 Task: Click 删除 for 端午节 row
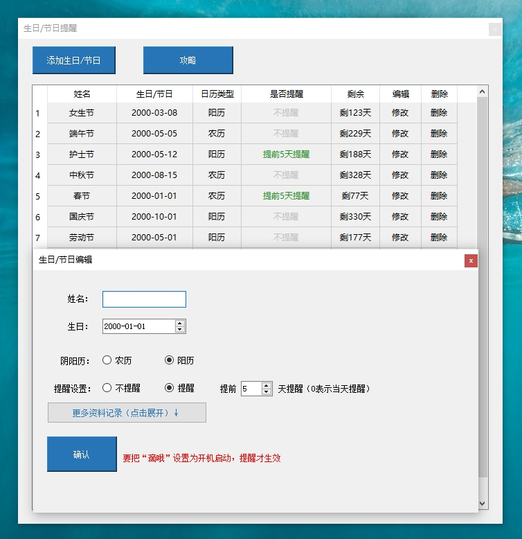pyautogui.click(x=439, y=134)
